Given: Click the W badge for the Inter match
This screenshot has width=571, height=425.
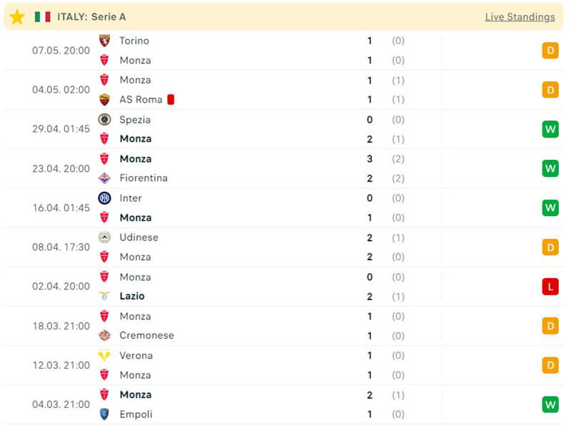Looking at the screenshot, I should 550,208.
